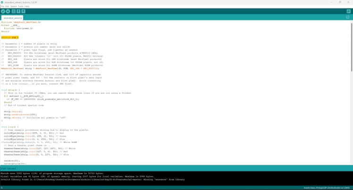This screenshot has width=353, height=190.
Task: Click the '#if defined (__AVR_ATtiny85__)' line
Action: [x=24, y=96]
